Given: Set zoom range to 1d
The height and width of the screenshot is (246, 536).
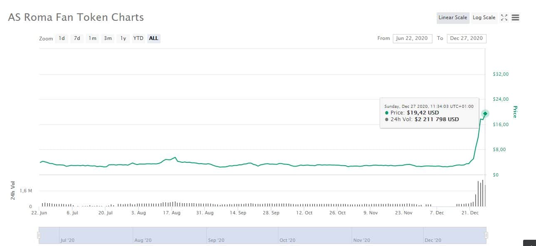Looking at the screenshot, I should click(62, 38).
